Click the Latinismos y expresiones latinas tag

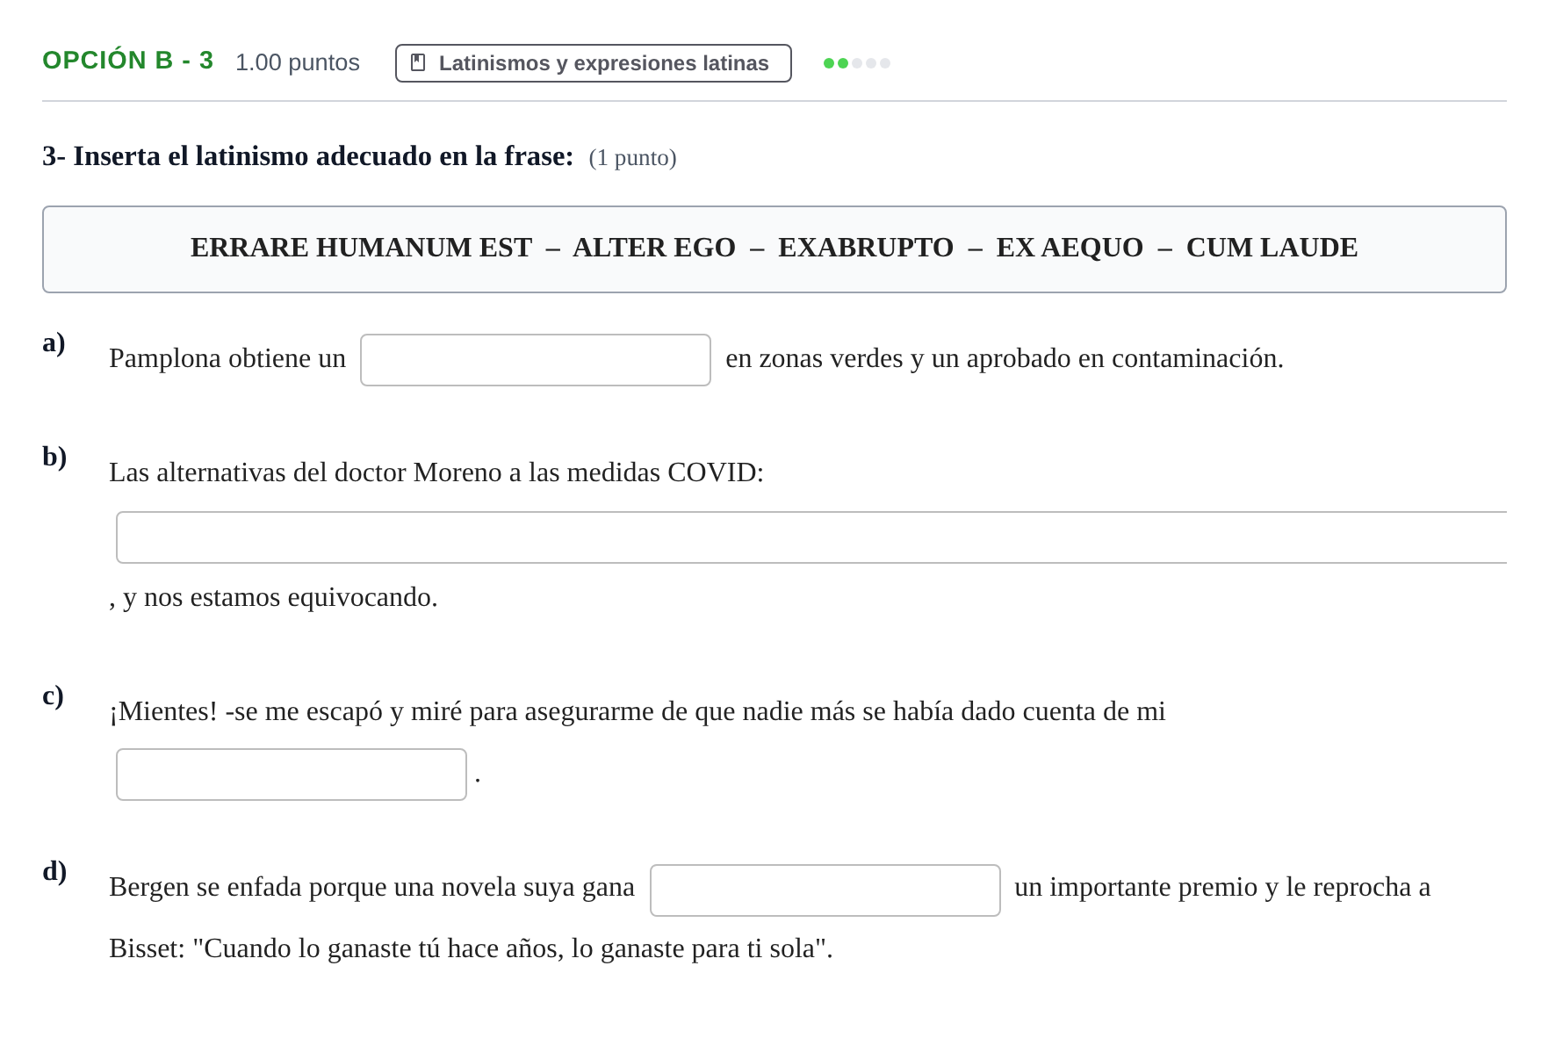tap(593, 63)
